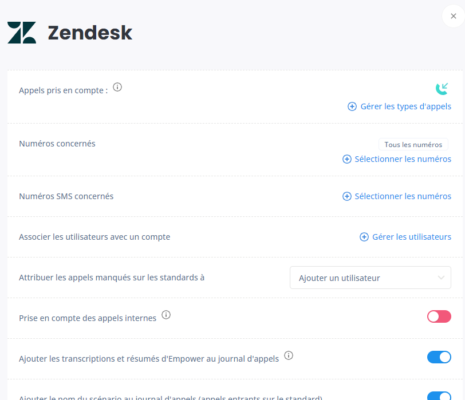
Task: Click the Tous les numéros tag
Action: pos(413,145)
